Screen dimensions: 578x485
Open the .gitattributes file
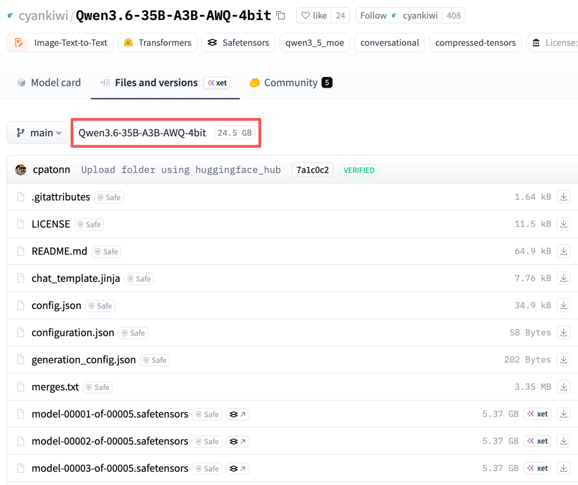click(x=61, y=197)
